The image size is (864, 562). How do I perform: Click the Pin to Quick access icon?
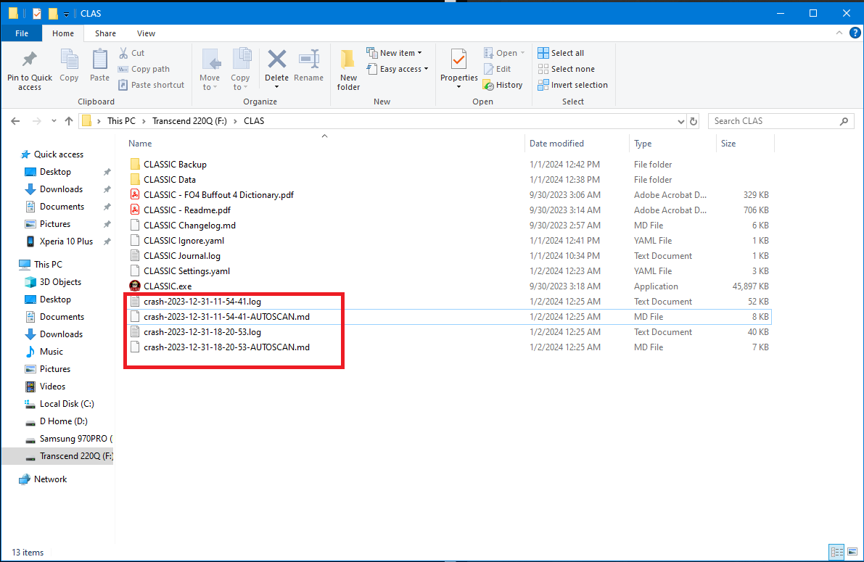29,60
